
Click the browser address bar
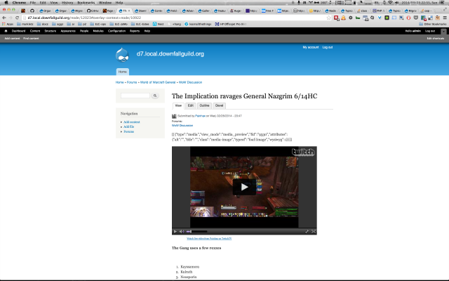tap(175, 18)
